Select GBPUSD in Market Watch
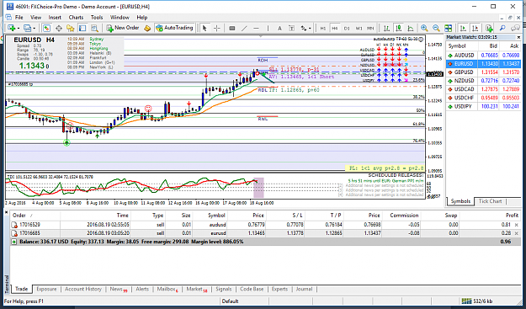 [x=484, y=72]
